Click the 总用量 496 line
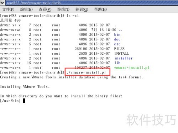178x133 pixels. pos(10,20)
